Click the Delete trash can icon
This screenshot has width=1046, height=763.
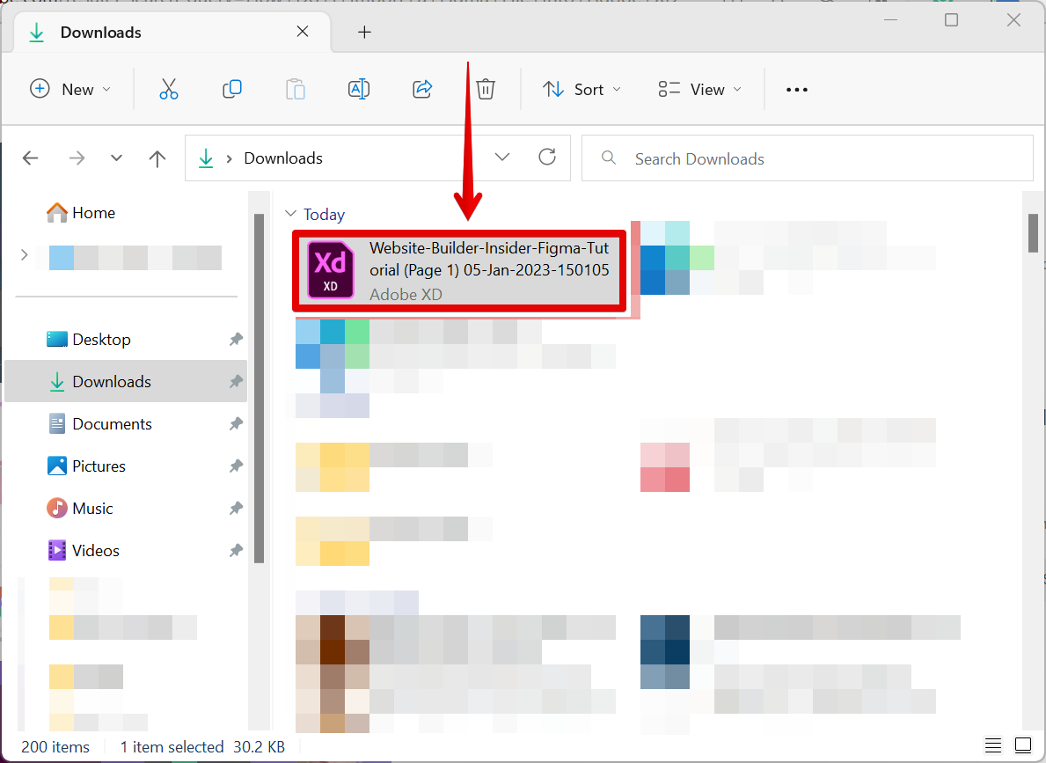(x=486, y=89)
